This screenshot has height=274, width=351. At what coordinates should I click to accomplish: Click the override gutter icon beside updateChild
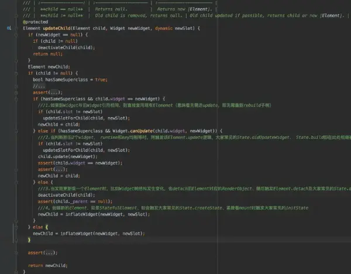pyautogui.click(x=9, y=28)
